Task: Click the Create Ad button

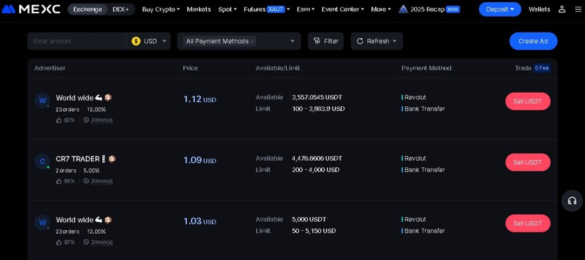Action: [533, 41]
